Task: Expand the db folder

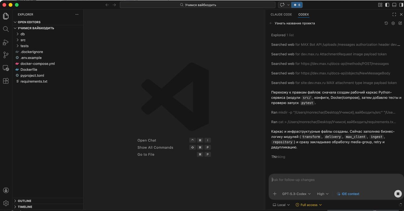Action: [48, 34]
